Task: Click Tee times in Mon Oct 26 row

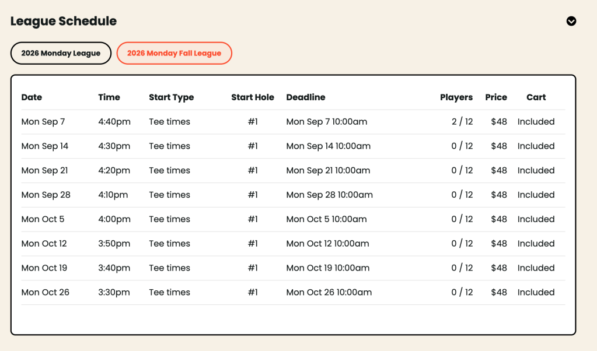Action: coord(169,292)
